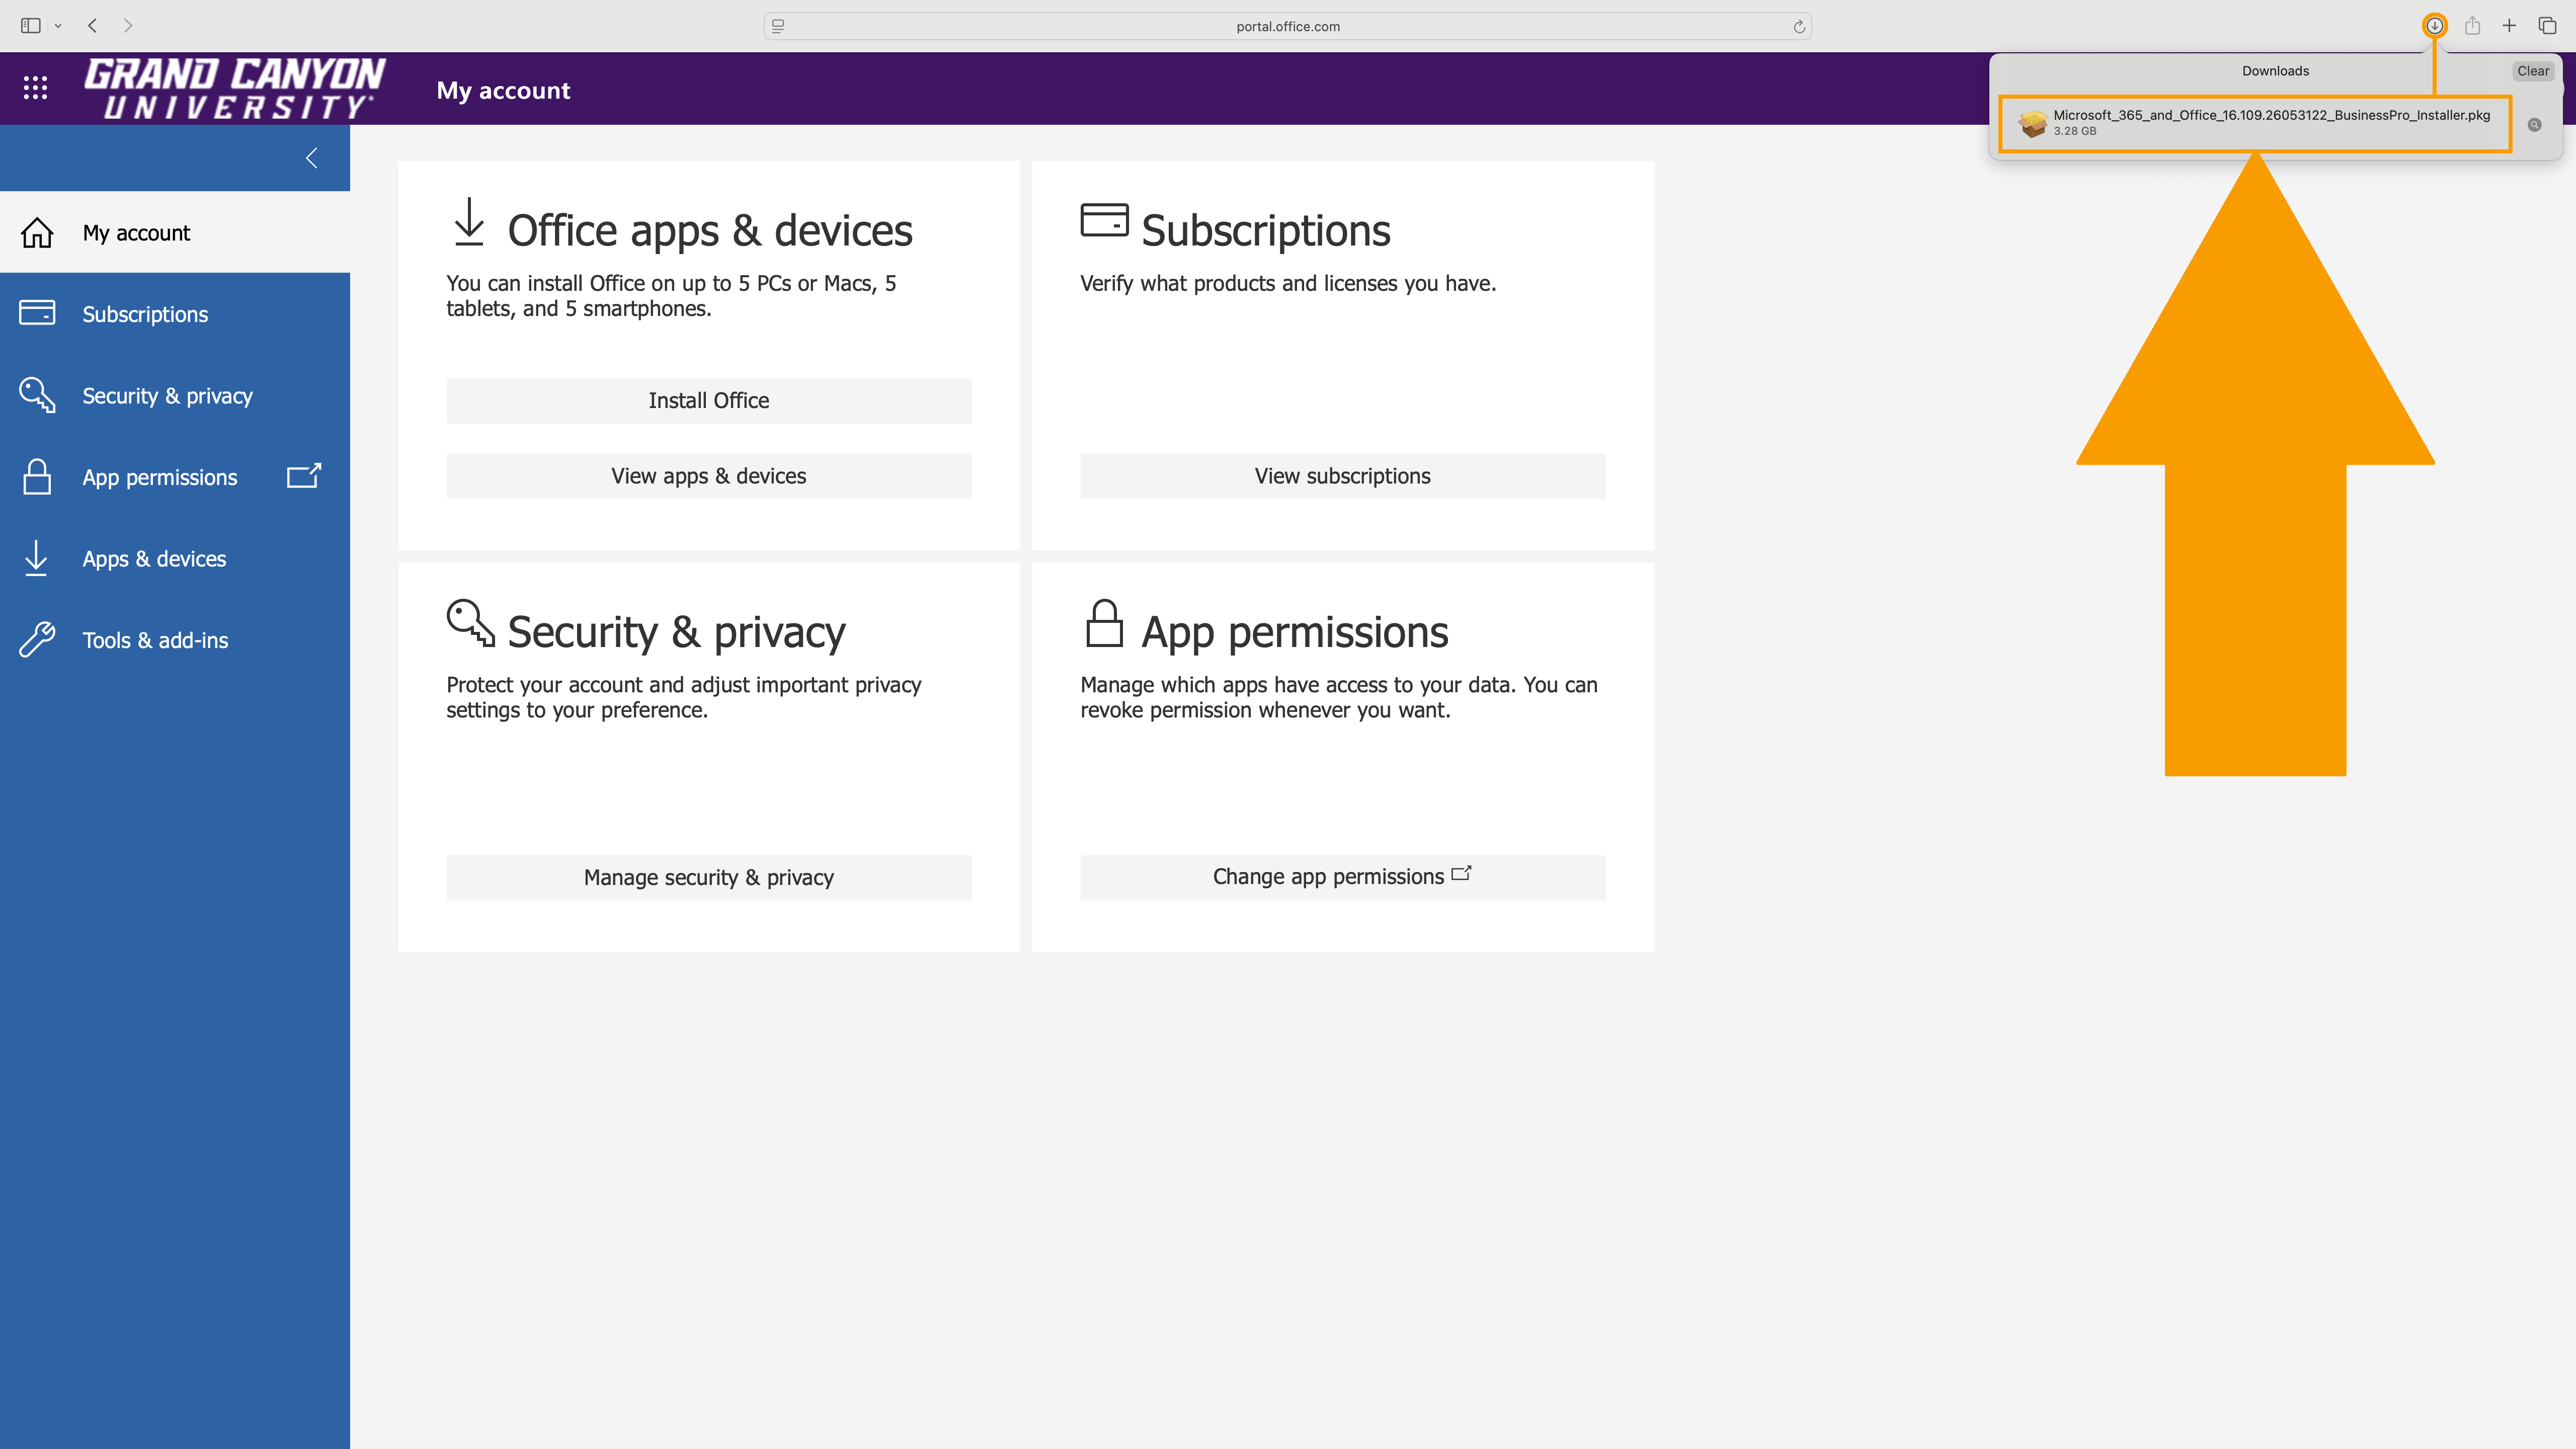Click the external-link icon next to App permissions

coord(304,475)
